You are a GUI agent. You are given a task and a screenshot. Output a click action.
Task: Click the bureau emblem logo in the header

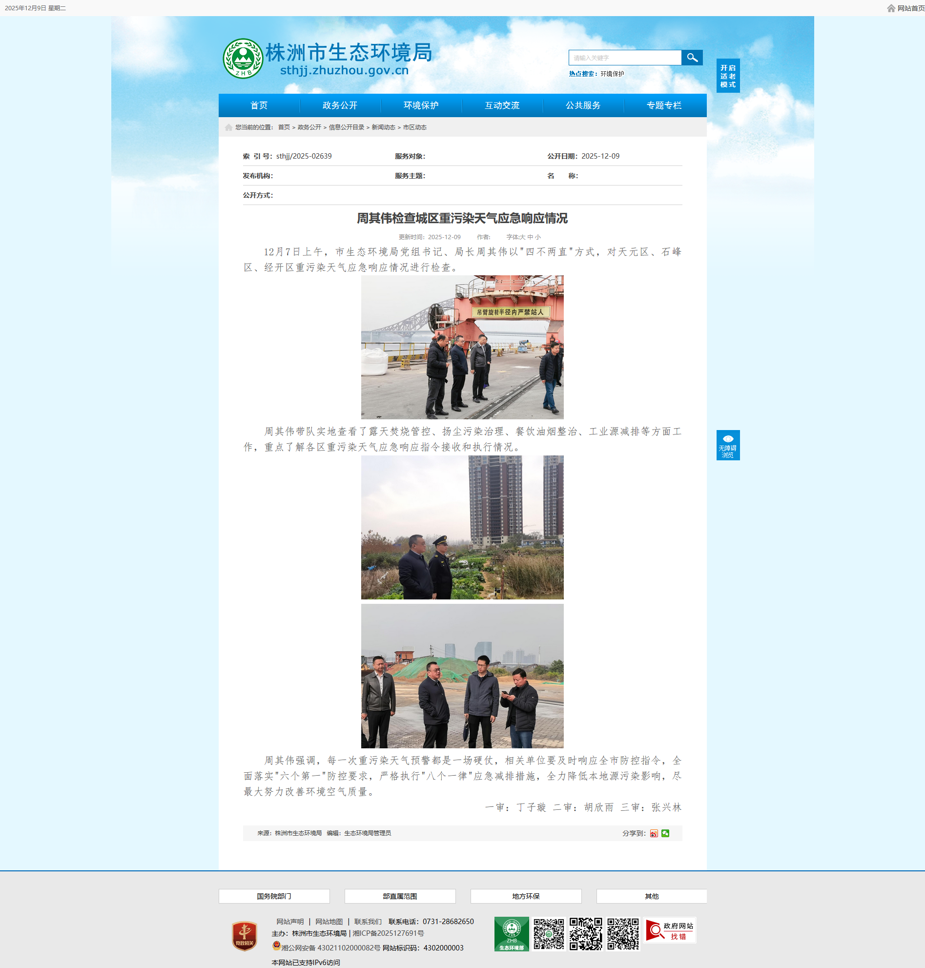(243, 59)
